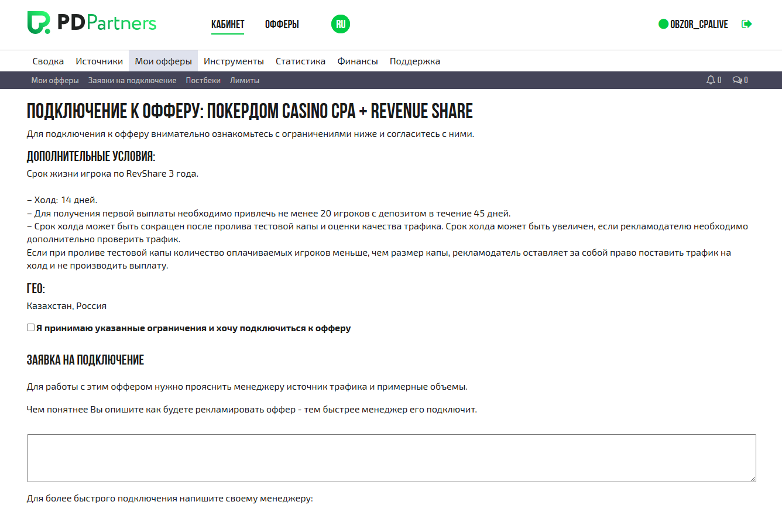
Task: Open Заявки на подключение submenu
Action: [132, 80]
